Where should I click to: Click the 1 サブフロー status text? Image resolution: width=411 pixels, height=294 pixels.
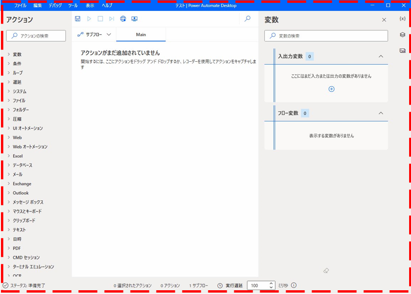[198, 286]
